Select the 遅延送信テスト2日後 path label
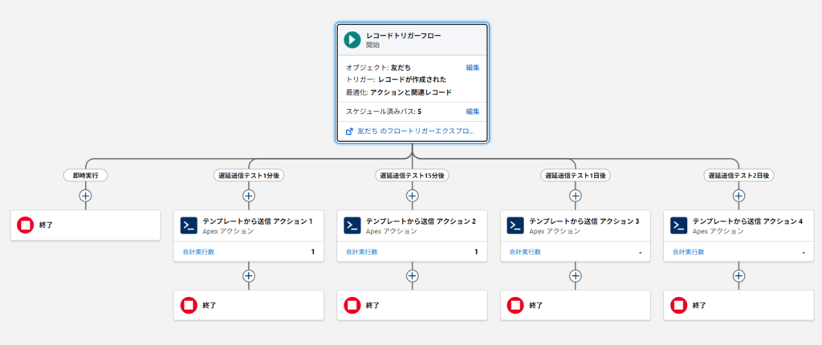Image resolution: width=822 pixels, height=345 pixels. (x=739, y=175)
